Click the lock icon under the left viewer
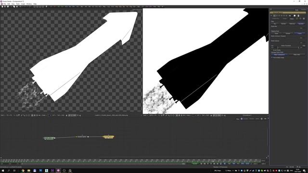The image size is (308, 173). [x=66, y=115]
